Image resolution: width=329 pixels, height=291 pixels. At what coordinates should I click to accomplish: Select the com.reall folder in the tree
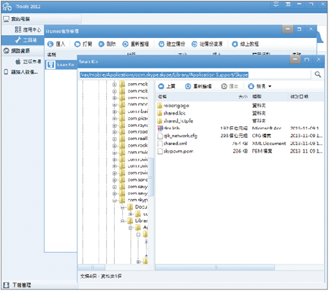(134, 139)
